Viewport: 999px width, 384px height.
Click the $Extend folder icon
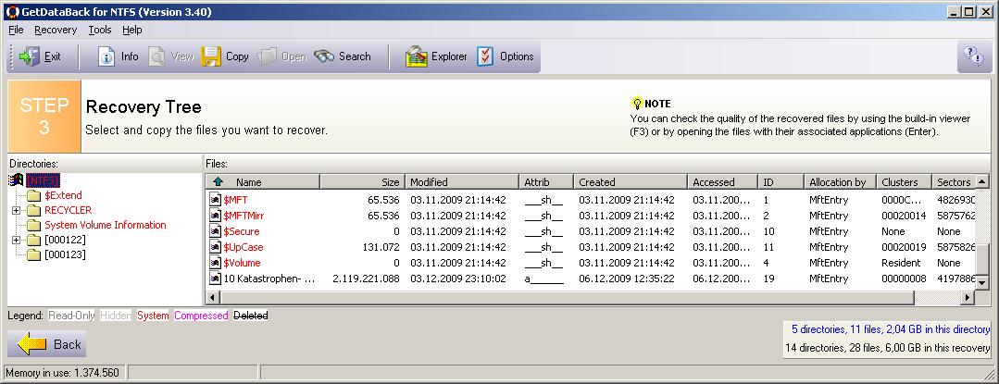click(x=33, y=195)
